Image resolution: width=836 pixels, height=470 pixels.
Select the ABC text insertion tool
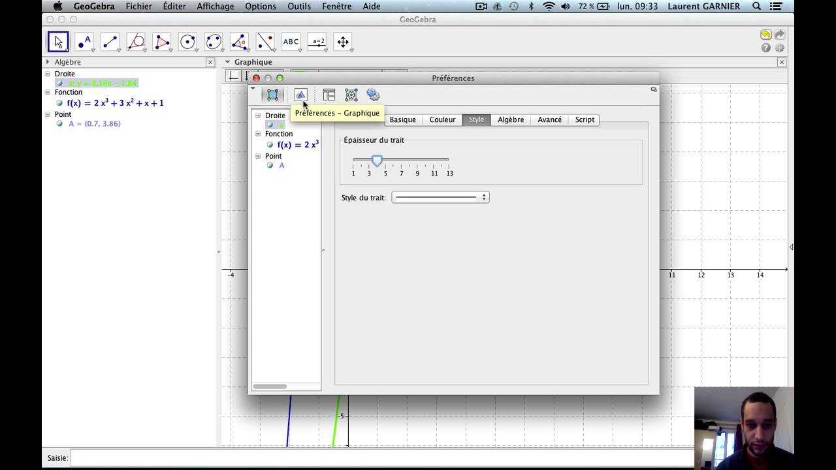(291, 42)
